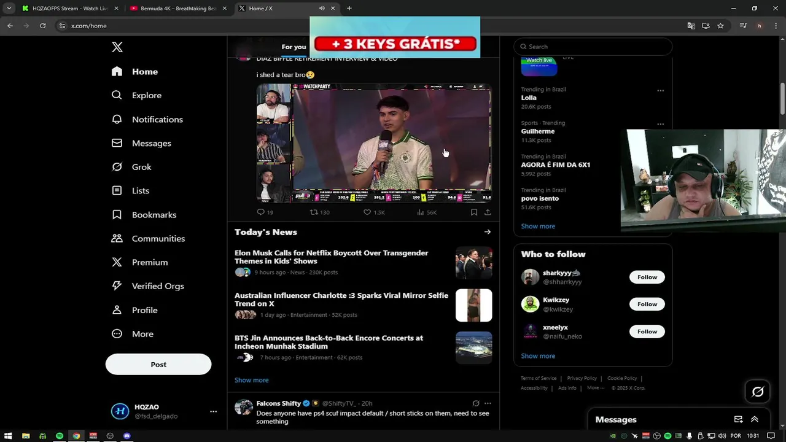Open Grok from the sidebar
Screen dimensions: 786x442
point(131,167)
